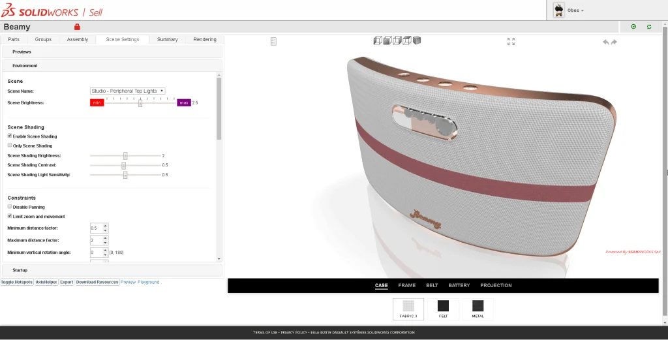This screenshot has width=668, height=340.
Task: Decrease Minimum distance factor with down arrow
Action: (105, 230)
